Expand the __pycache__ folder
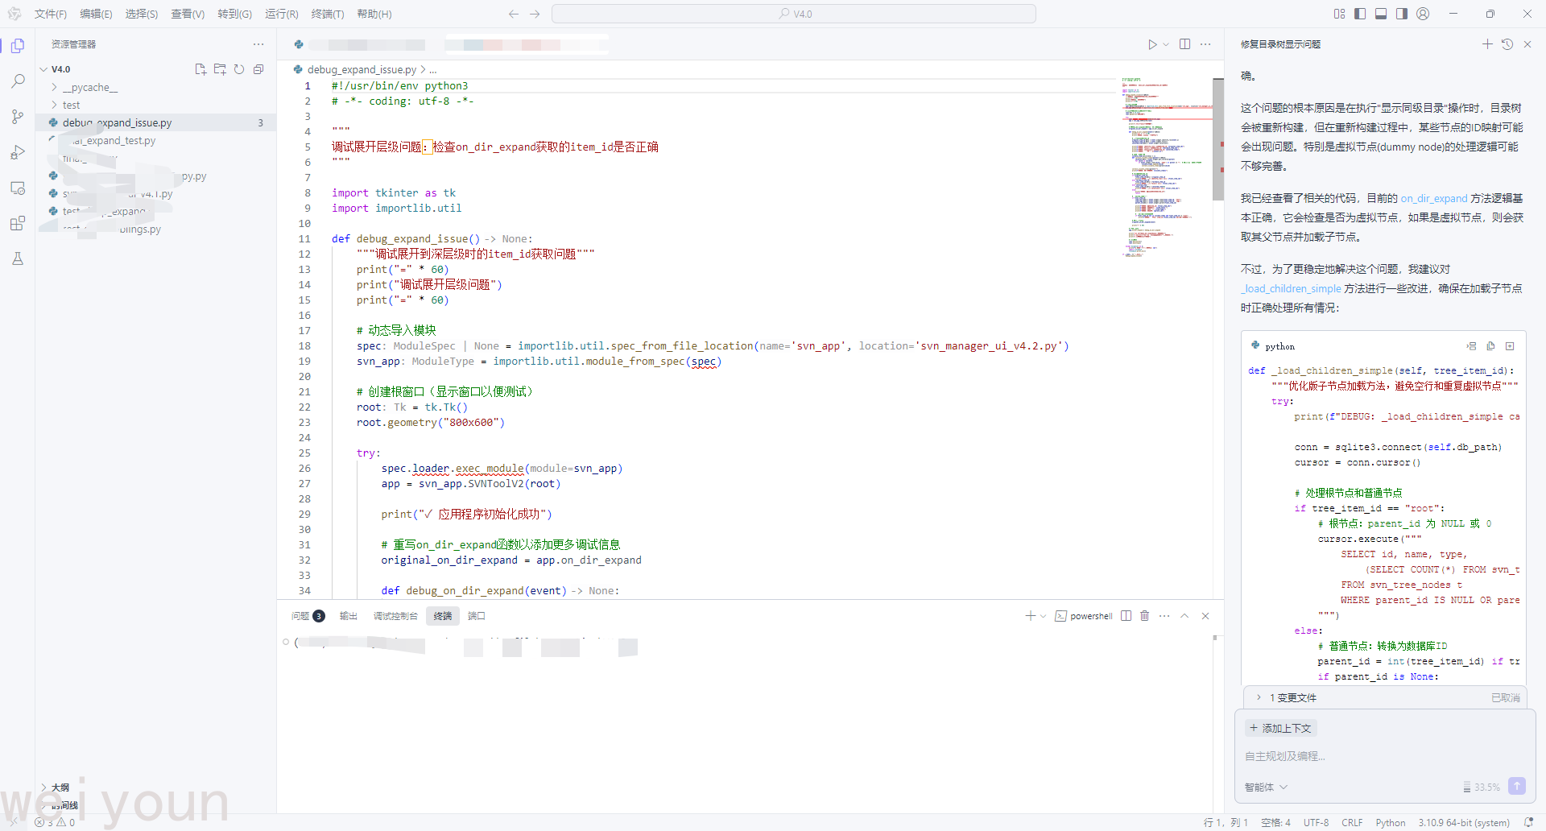The height and width of the screenshot is (831, 1546). (89, 87)
